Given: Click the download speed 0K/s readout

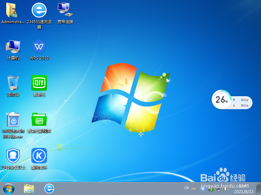Looking at the screenshot, I should point(245,106).
